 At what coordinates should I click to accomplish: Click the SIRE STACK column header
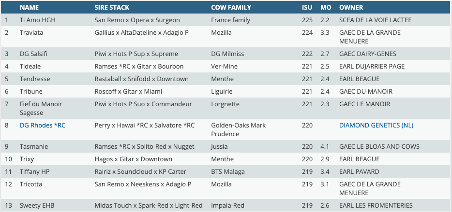click(113, 8)
